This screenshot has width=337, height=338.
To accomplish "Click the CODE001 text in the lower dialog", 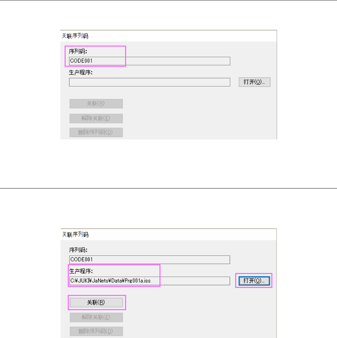I will 82,259.
